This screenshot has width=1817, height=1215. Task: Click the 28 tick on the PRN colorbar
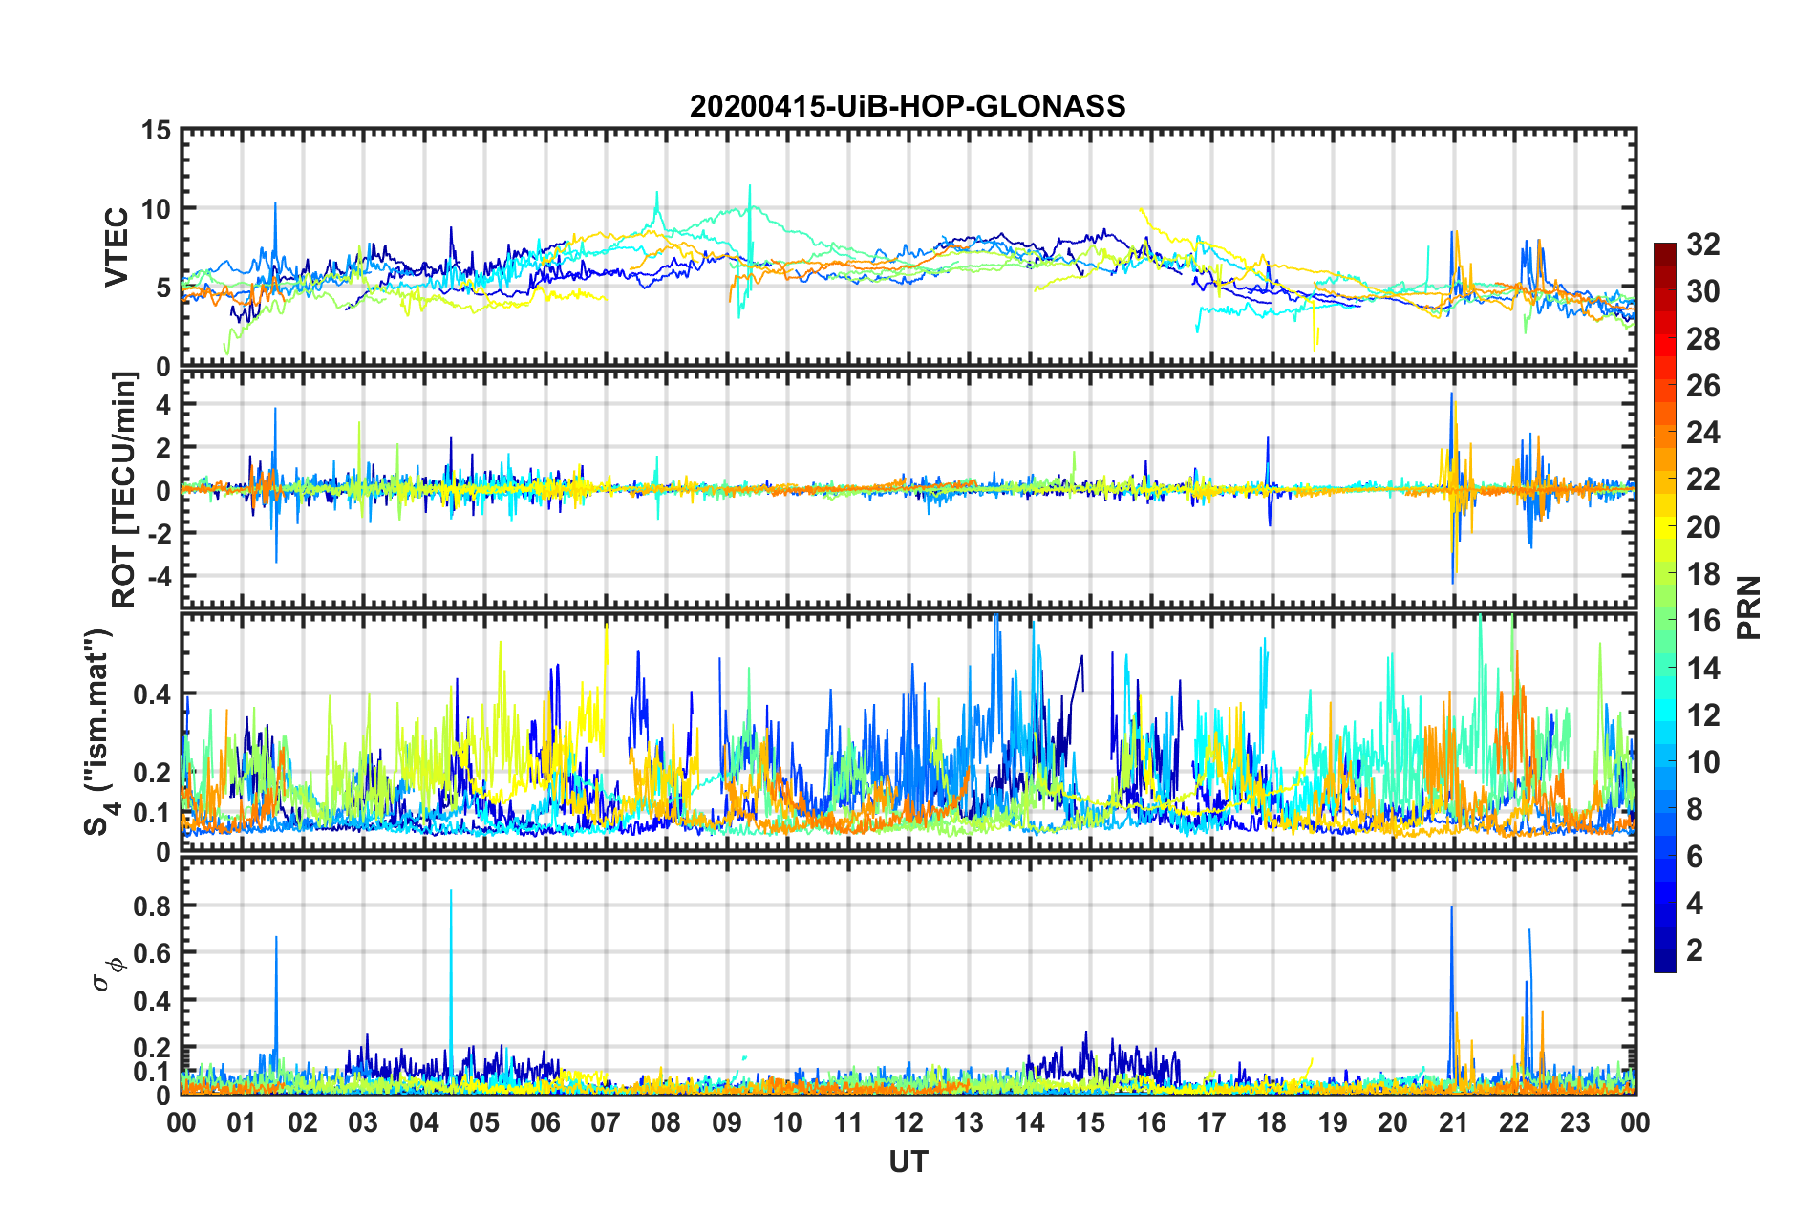1703,339
